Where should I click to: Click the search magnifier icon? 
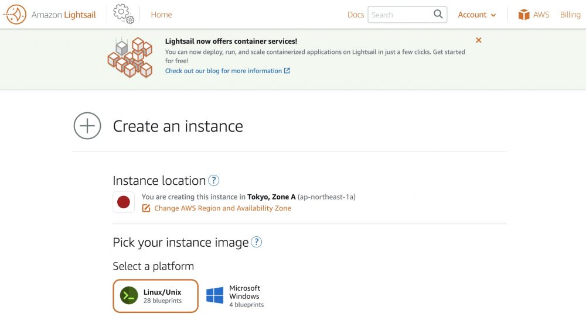coord(438,14)
